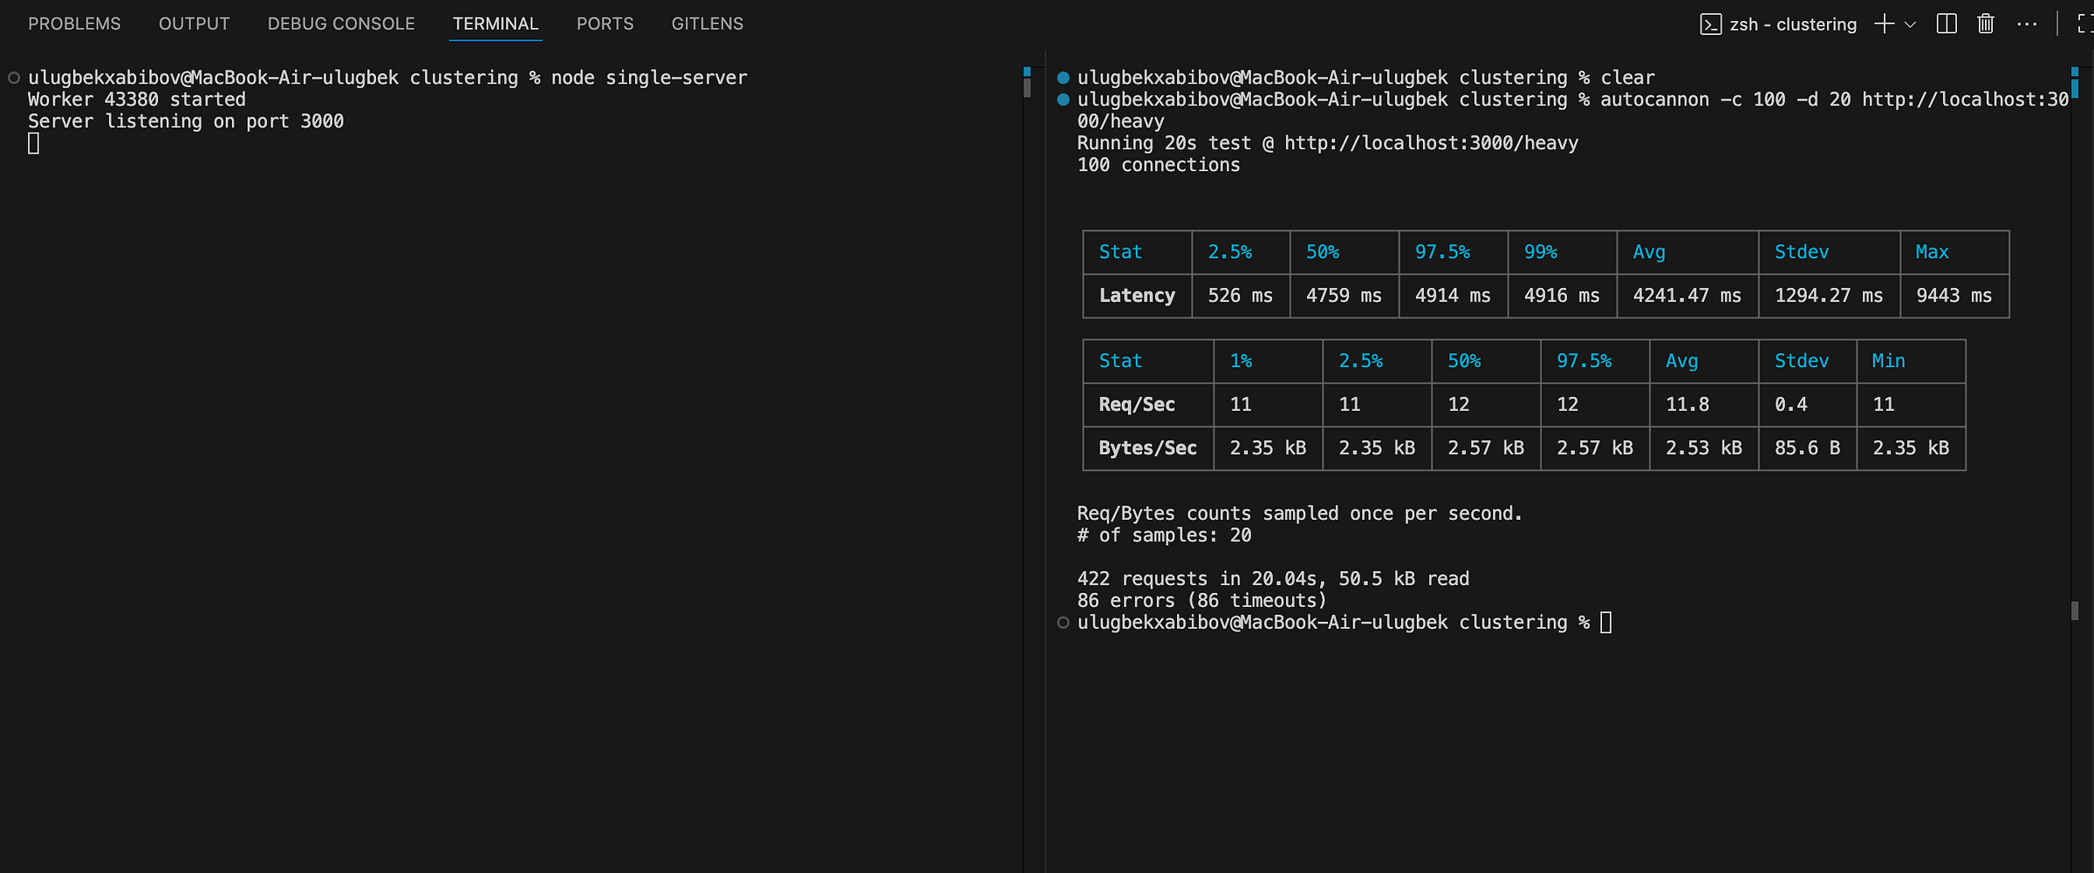Image resolution: width=2094 pixels, height=873 pixels.
Task: Kill terminal with the trash icon
Action: [1986, 24]
